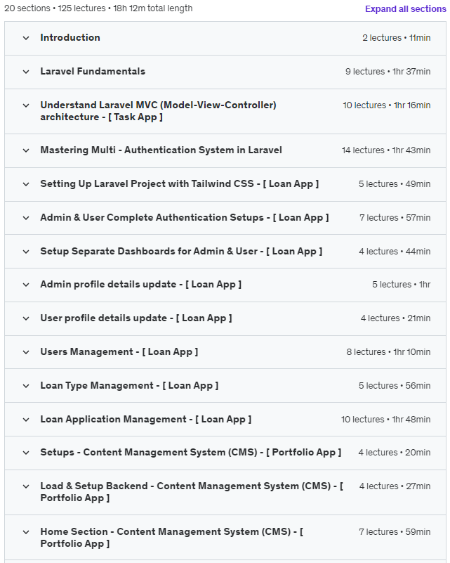
Task: Expand the Load & Setup Backend chevron
Action: click(26, 486)
